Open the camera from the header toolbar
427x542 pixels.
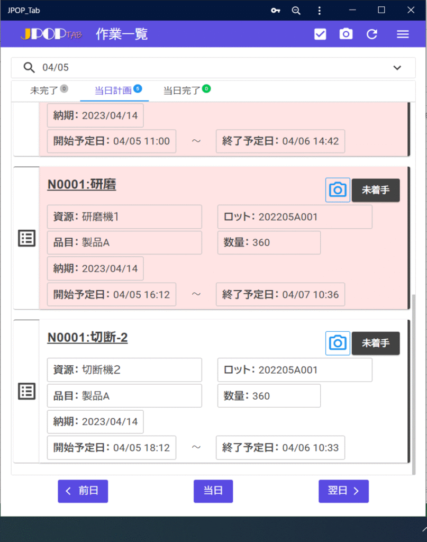click(x=346, y=34)
